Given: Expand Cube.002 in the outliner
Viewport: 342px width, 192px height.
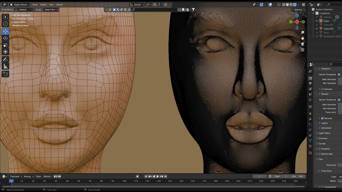Looking at the screenshot, I should point(317,29).
